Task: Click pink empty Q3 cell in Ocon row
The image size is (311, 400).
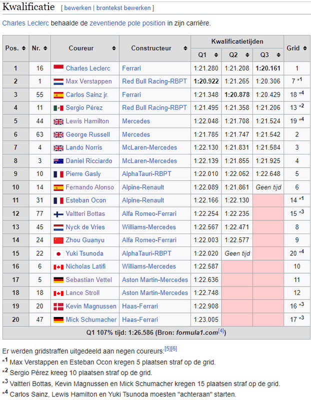Action: (268, 200)
